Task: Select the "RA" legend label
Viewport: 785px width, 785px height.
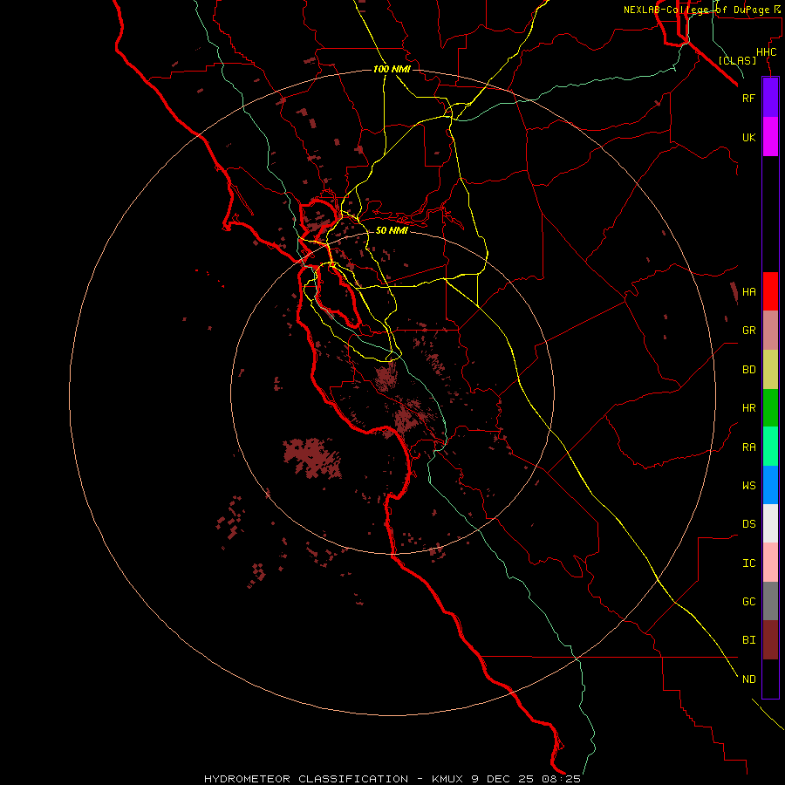Action: click(x=748, y=447)
